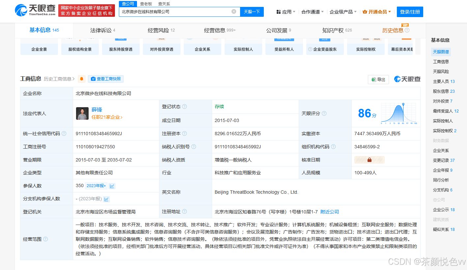
Task: Open the 企业关系 graph card
Action: 203,46
